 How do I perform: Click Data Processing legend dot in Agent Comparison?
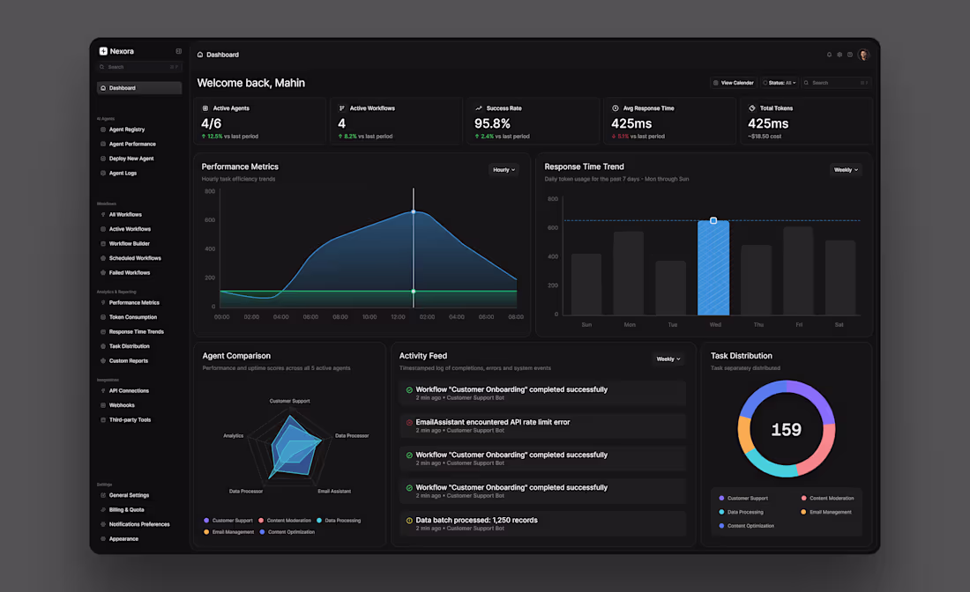click(x=319, y=521)
